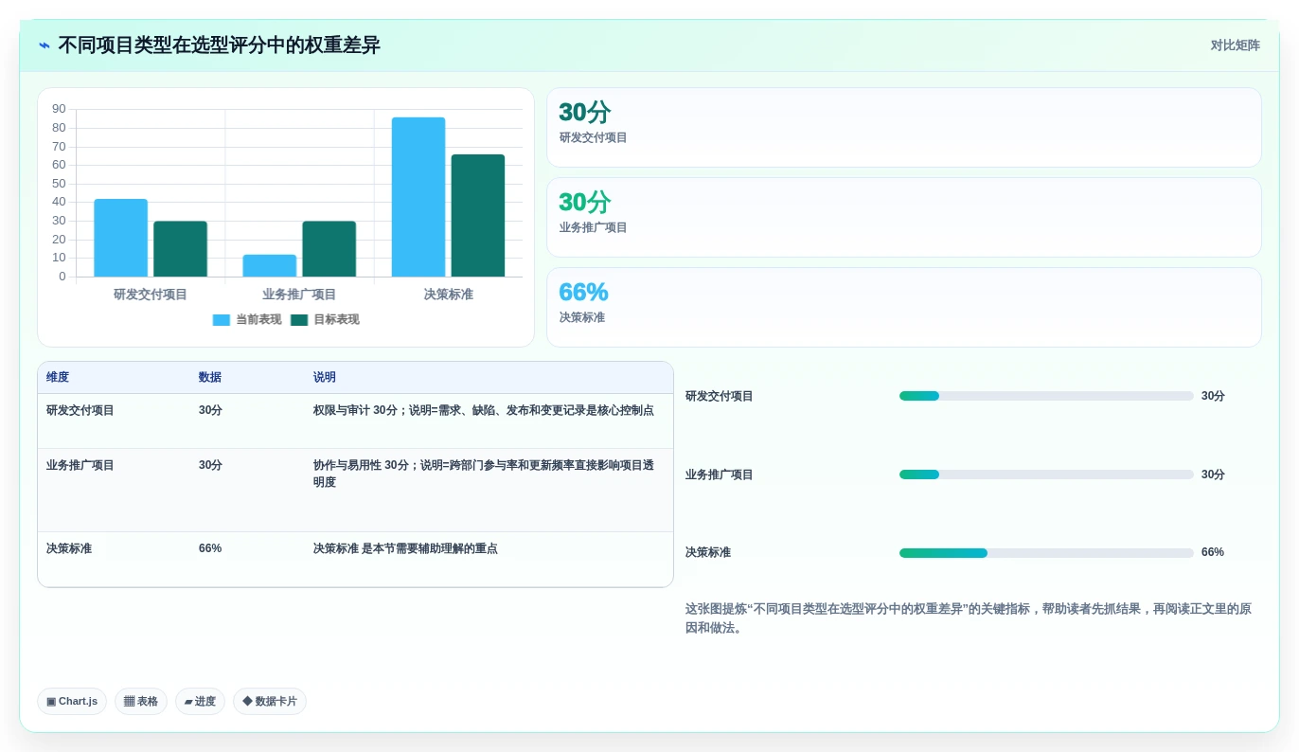Viewport: 1299px width, 752px height.
Task: Open the 66% 决策标准 stat card
Action: coord(904,308)
